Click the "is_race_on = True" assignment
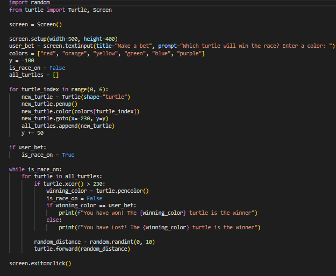 click(48, 155)
